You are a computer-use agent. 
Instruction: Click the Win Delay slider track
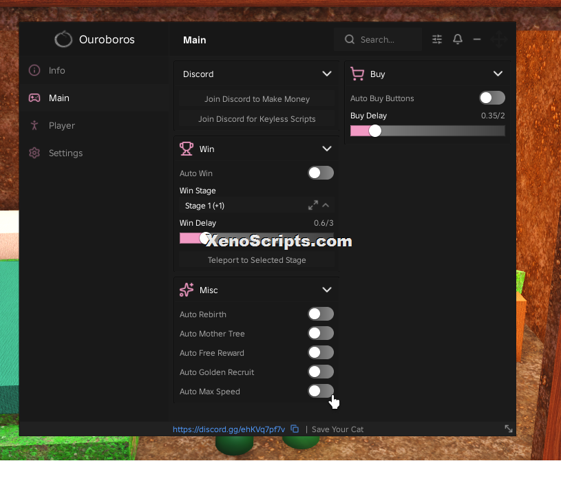pyautogui.click(x=257, y=238)
